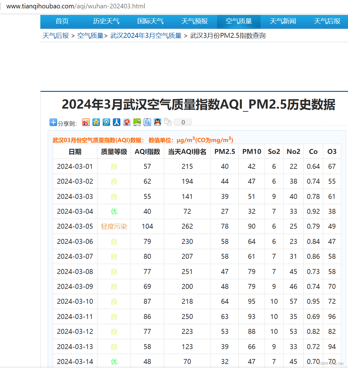The height and width of the screenshot is (368, 348).
Task: Click the Co value 0.95
Action: [313, 302]
